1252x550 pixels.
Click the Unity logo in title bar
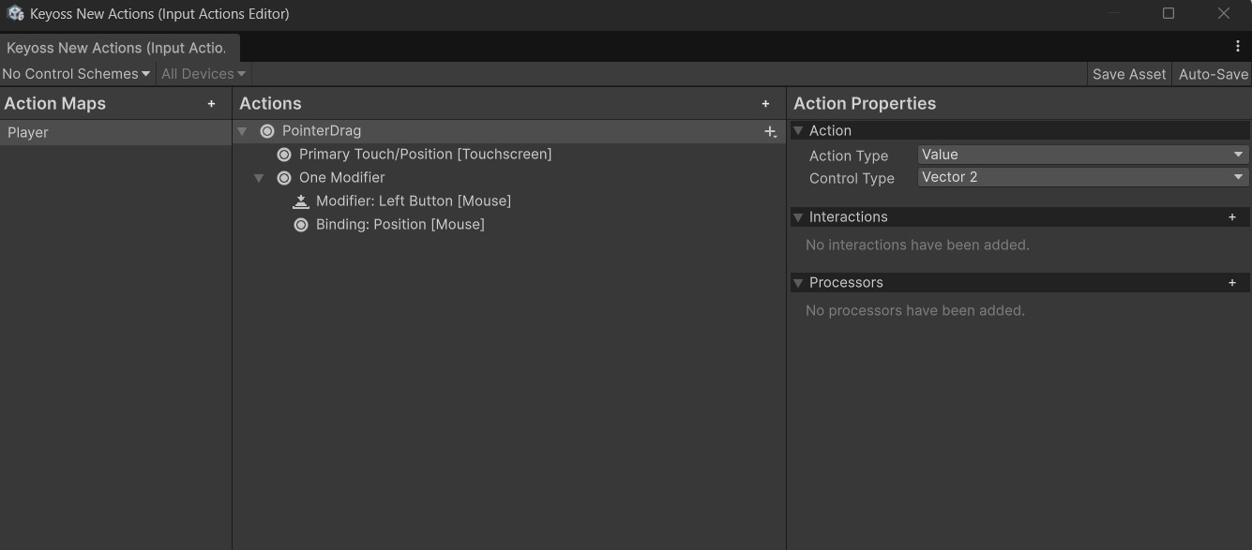pos(15,14)
